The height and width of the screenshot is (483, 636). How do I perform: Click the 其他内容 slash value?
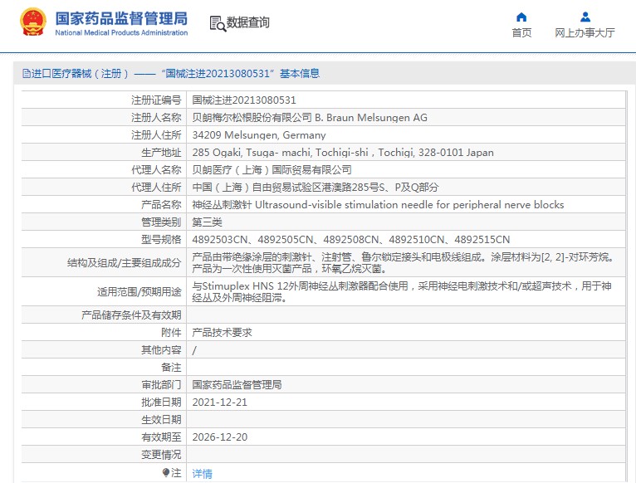pos(194,350)
